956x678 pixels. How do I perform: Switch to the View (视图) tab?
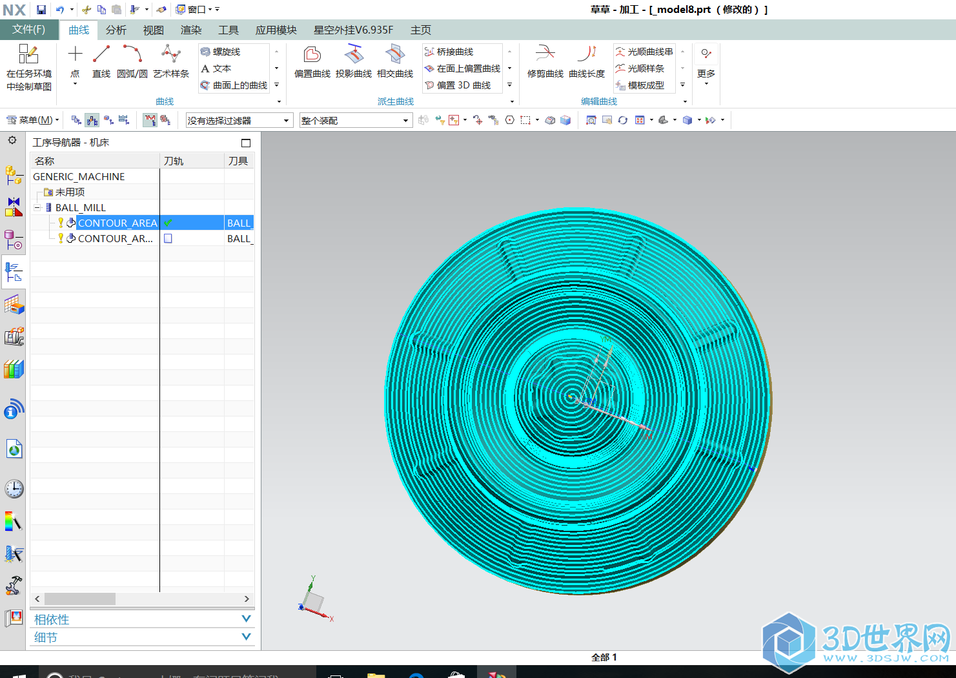click(154, 30)
